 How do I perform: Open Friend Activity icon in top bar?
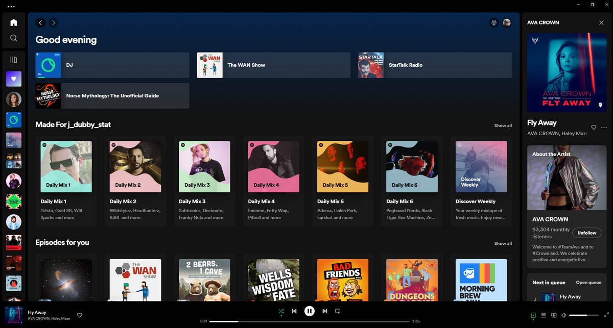tap(493, 22)
